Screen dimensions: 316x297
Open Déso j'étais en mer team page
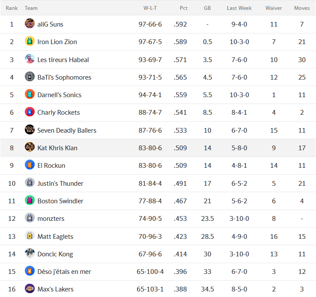click(x=64, y=272)
